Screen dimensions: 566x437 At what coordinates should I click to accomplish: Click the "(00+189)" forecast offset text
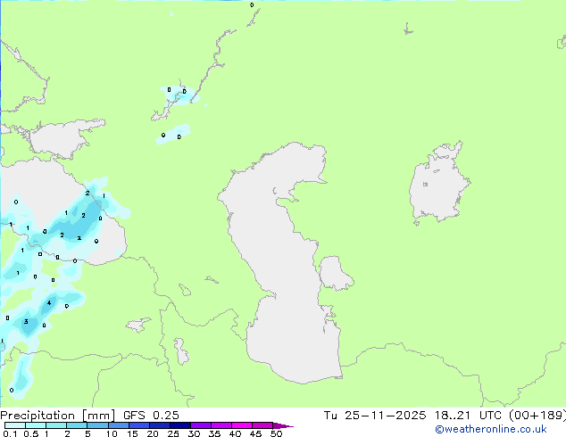[537, 416]
